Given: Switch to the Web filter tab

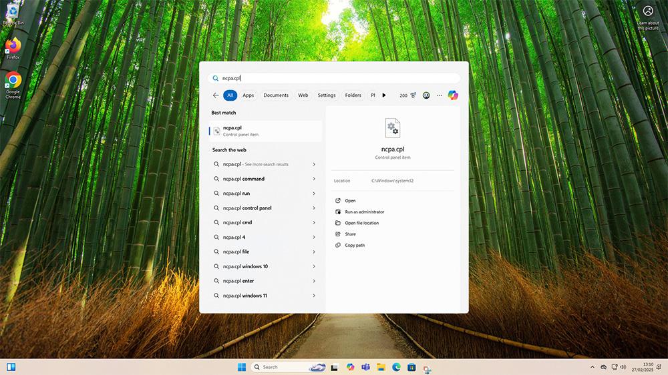Looking at the screenshot, I should [x=303, y=95].
